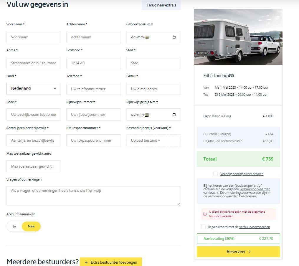299x266 pixels.
Task: Click Terug naar extra's button
Action: pyautogui.click(x=161, y=5)
